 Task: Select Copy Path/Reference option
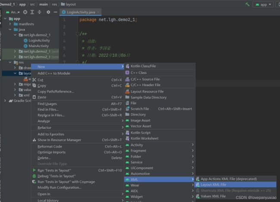pyautogui.click(x=78, y=91)
